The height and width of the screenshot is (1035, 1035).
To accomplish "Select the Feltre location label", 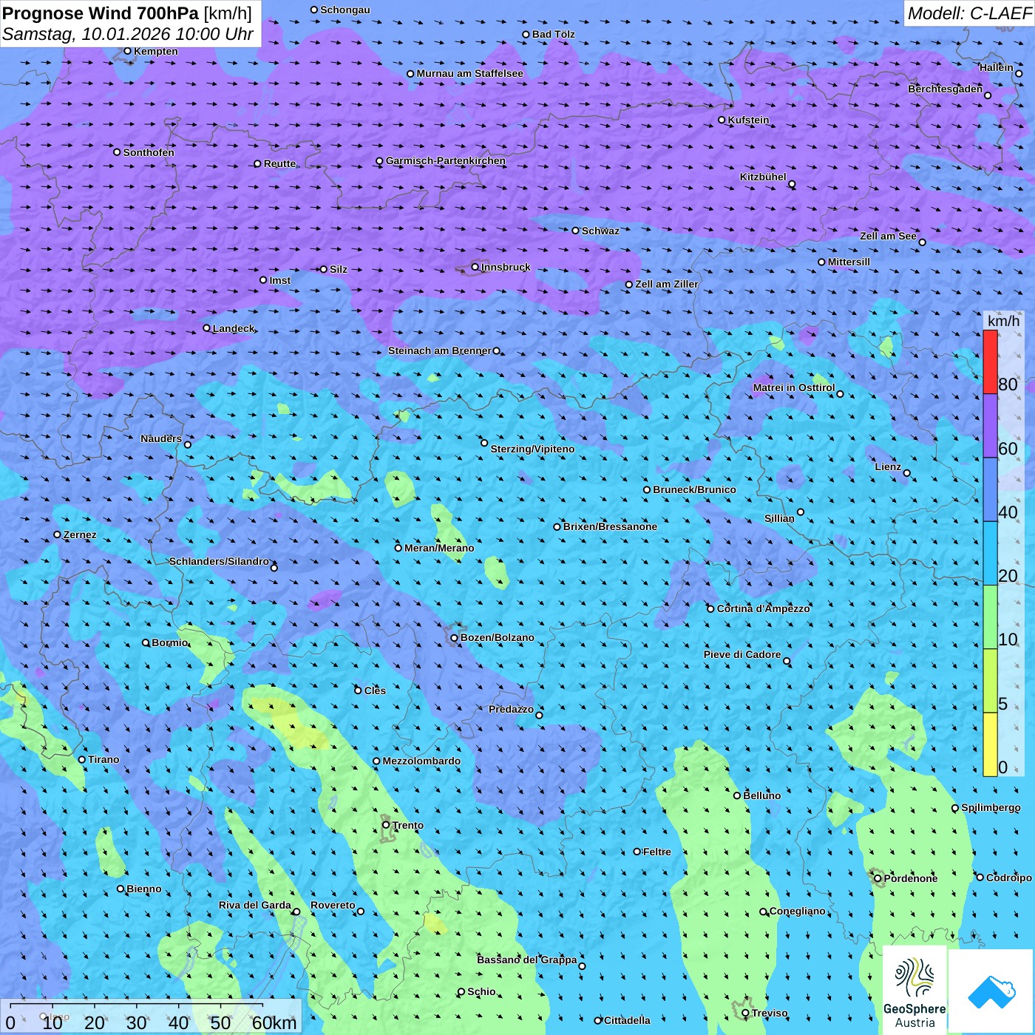I will pos(657,852).
